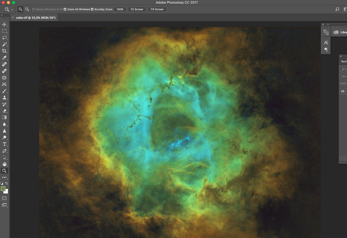Choose Zoom In mode in options bar
Screen dimensions: 347x238
(x=20, y=9)
